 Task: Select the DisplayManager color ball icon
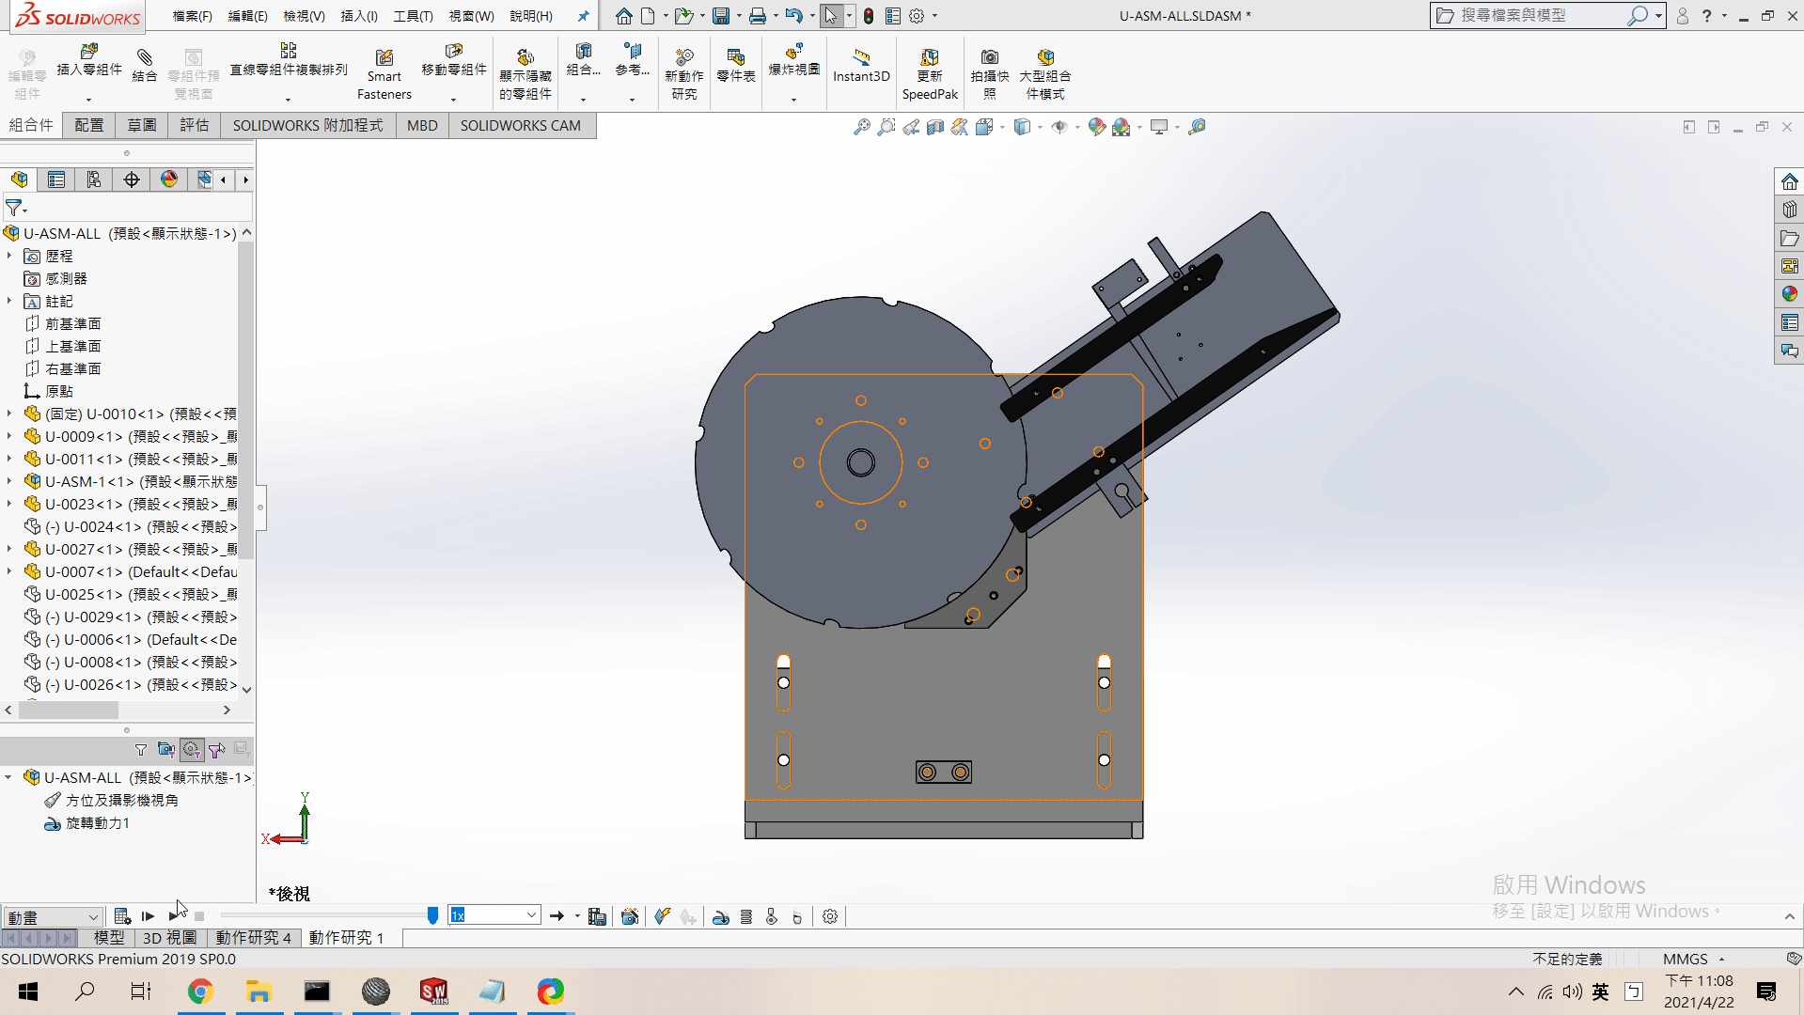[169, 180]
